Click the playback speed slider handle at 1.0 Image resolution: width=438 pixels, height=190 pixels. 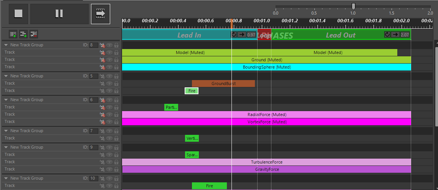click(354, 6)
